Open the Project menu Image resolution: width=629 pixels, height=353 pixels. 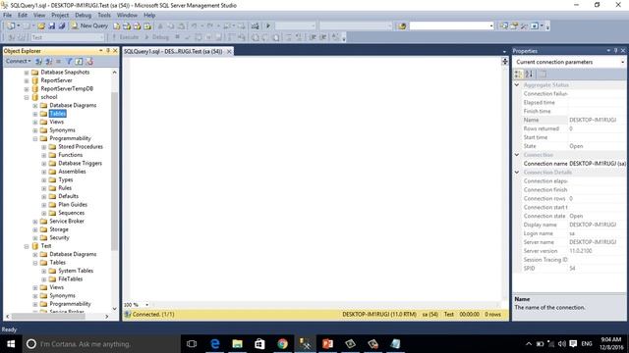tap(60, 15)
